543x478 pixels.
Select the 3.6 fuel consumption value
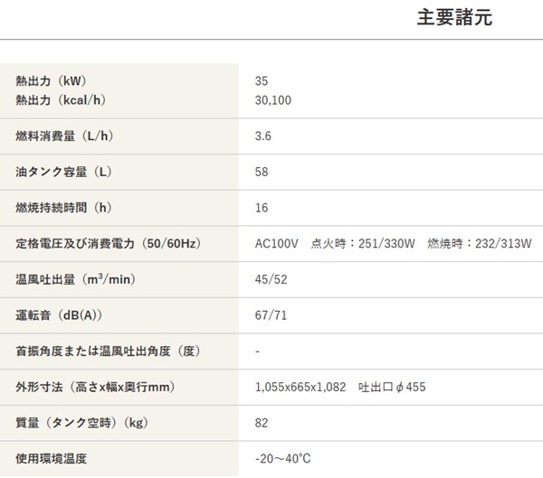(263, 136)
